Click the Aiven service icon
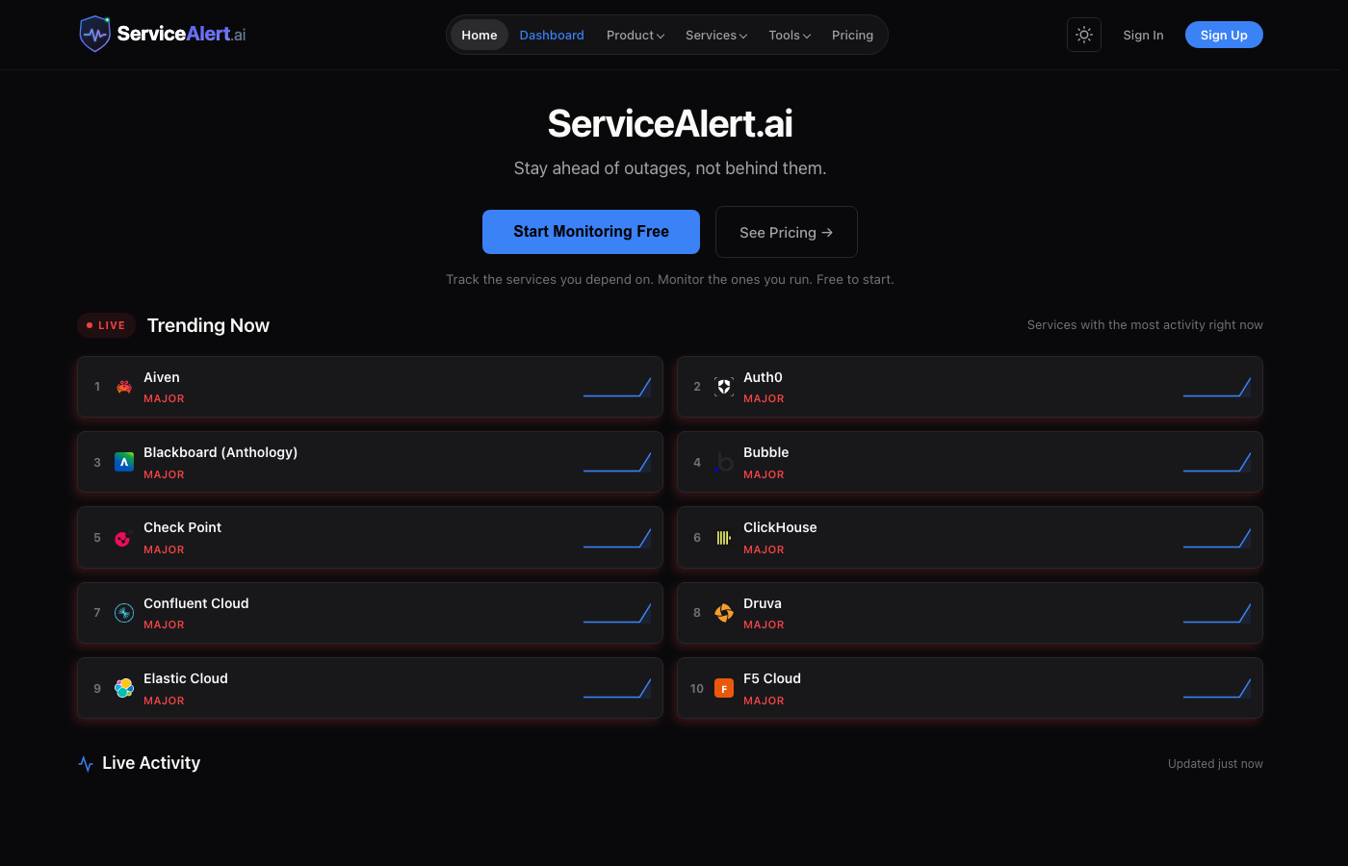The height and width of the screenshot is (866, 1348). pyautogui.click(x=123, y=386)
